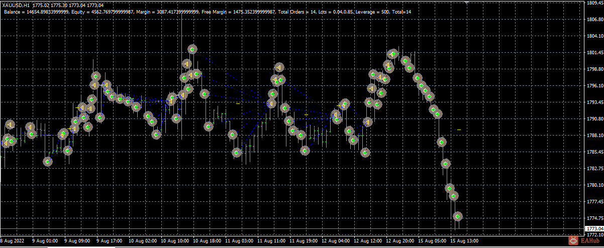Click the 9 Aug 17:00 time axis label
Screen dimensions: 604x248
pyautogui.click(x=109, y=241)
